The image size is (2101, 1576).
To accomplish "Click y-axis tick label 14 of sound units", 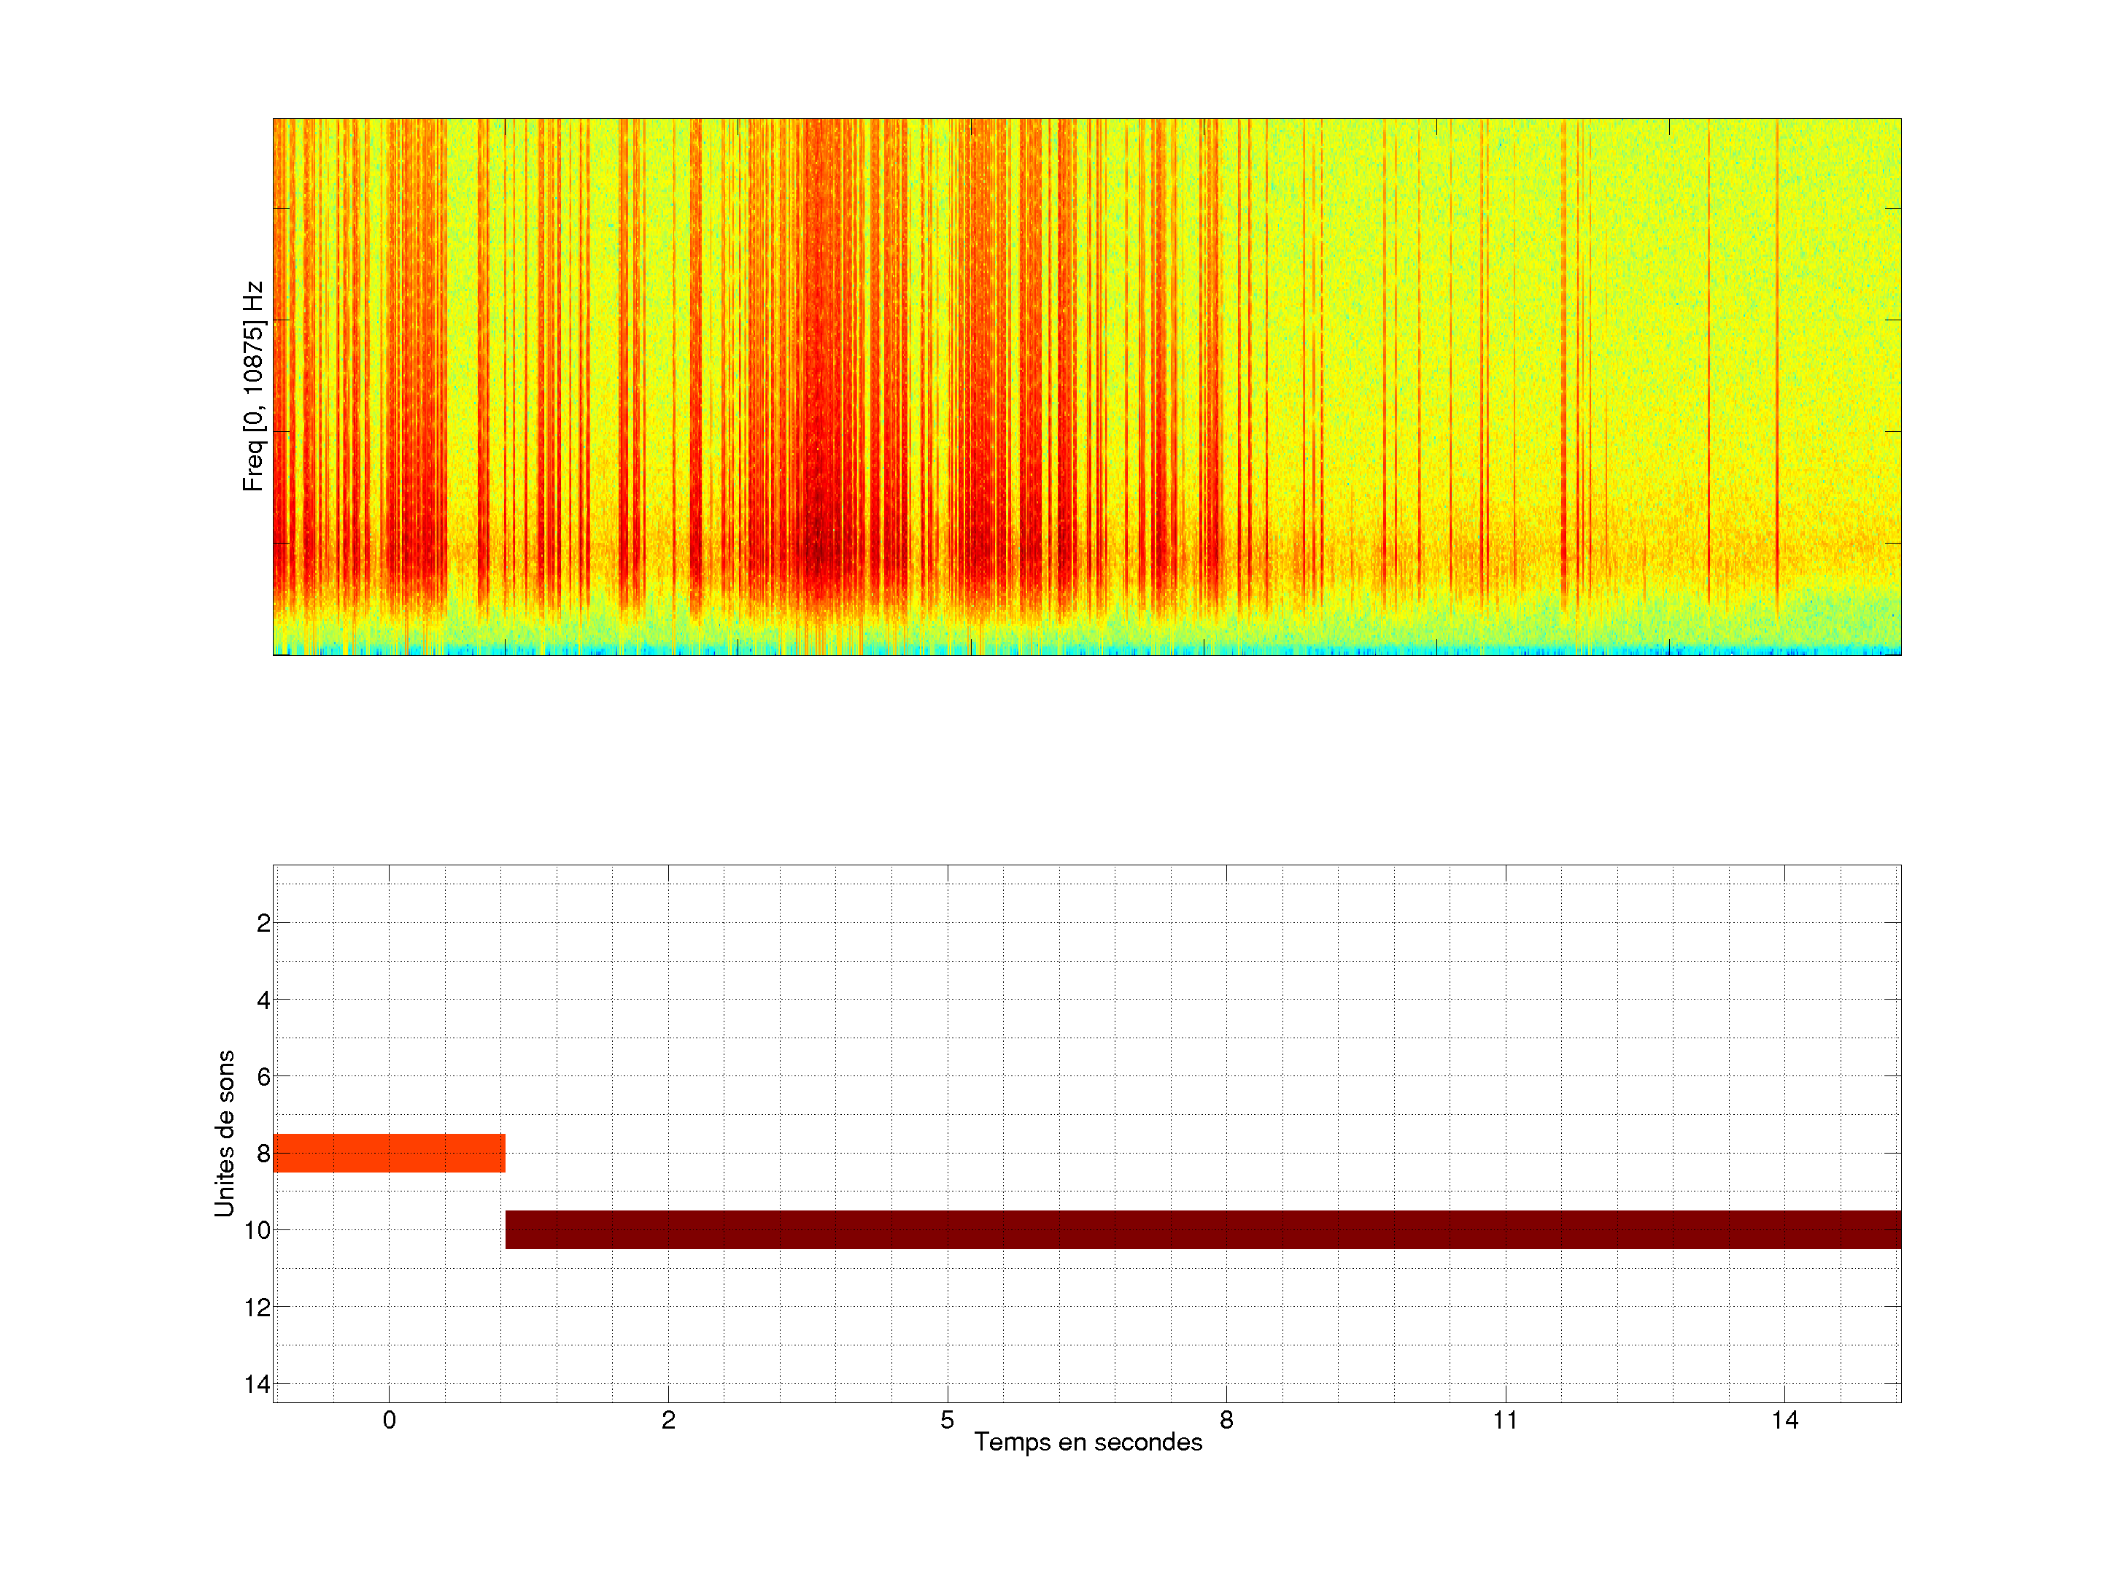I will coord(257,1384).
